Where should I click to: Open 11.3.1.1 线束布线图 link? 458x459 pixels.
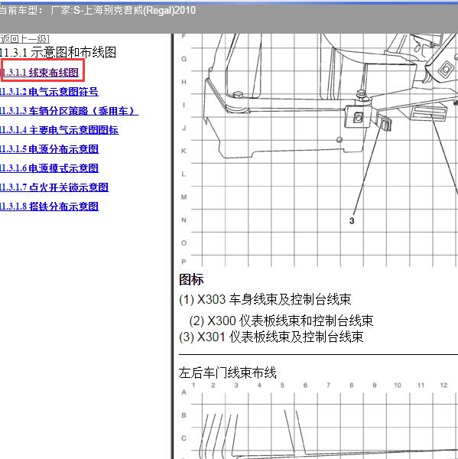click(x=40, y=73)
